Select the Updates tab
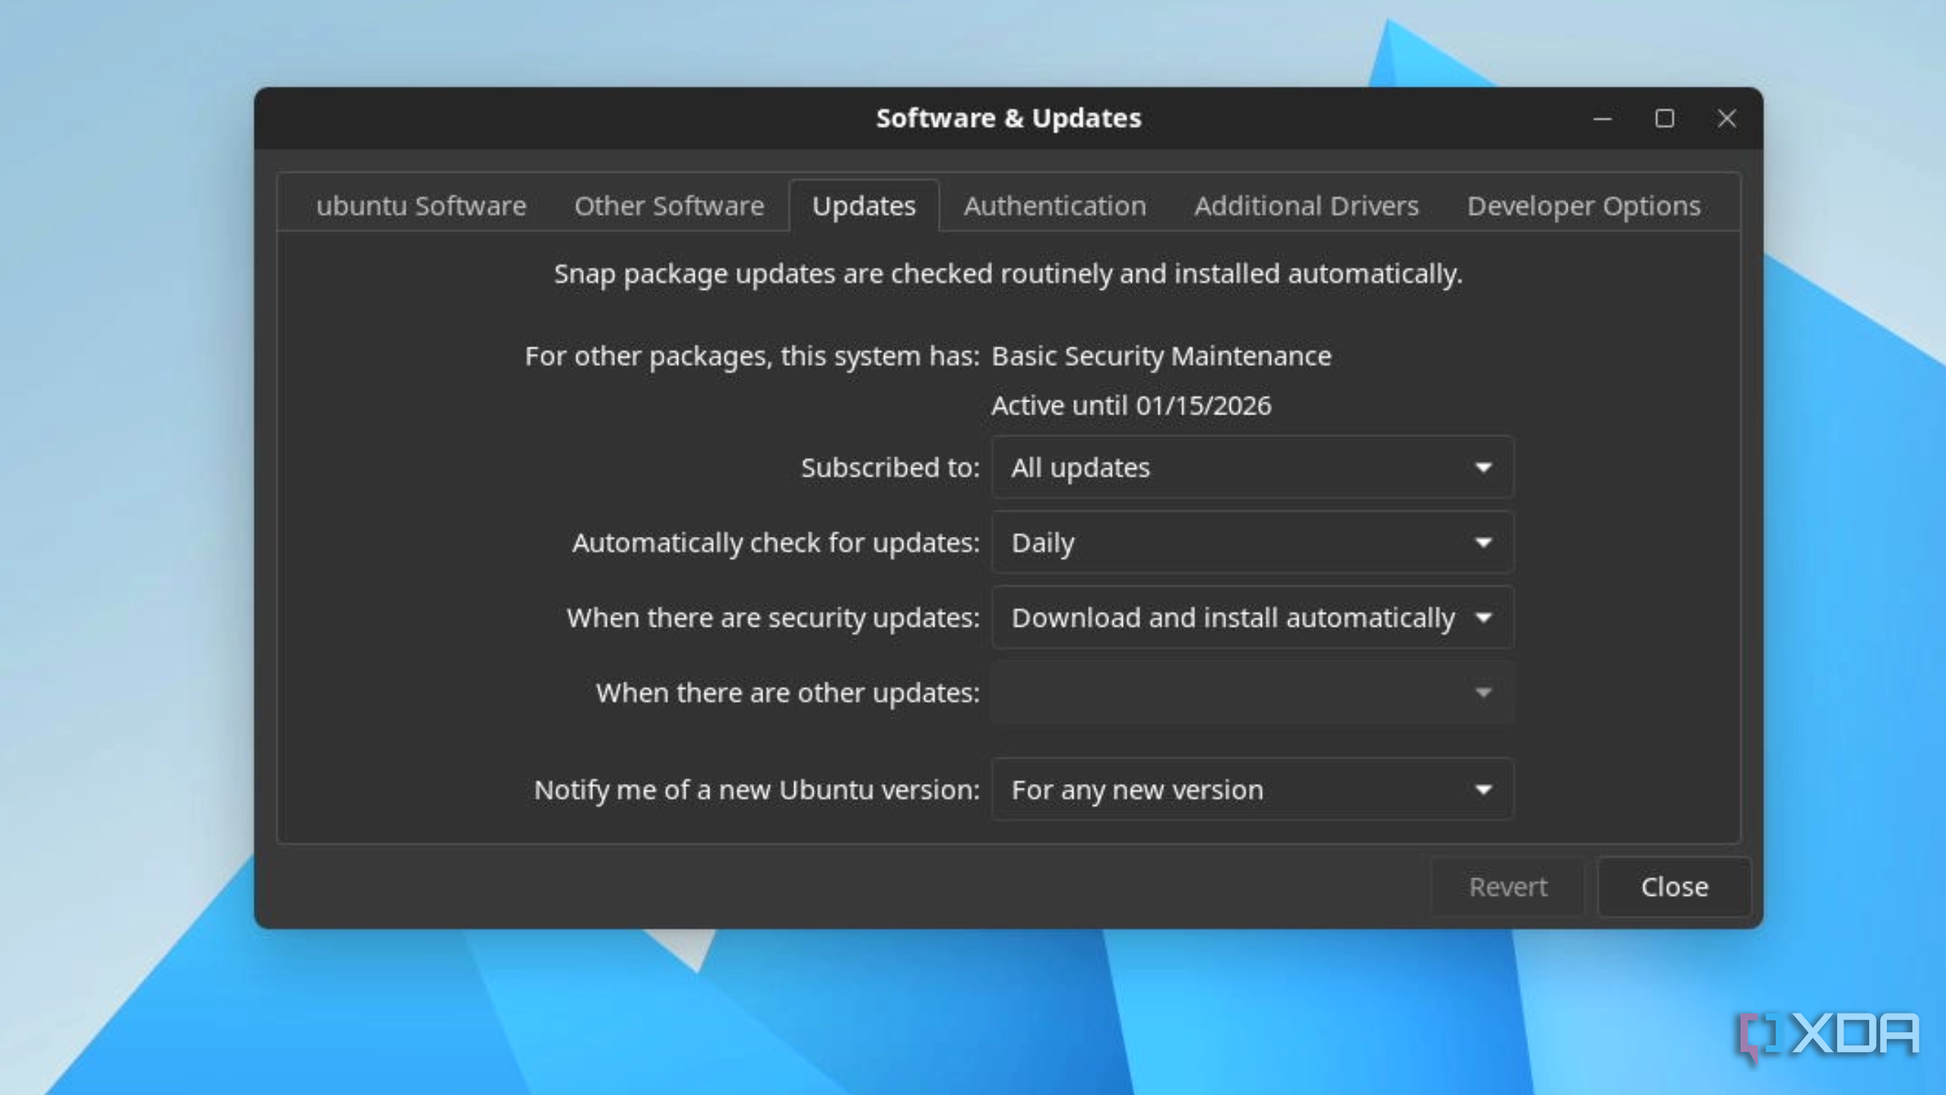The image size is (1946, 1095). [864, 206]
